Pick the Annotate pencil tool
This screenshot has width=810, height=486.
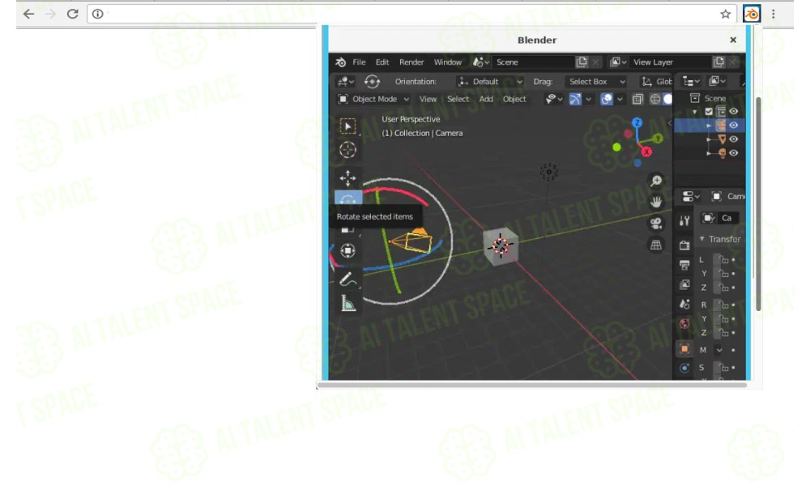pos(347,279)
